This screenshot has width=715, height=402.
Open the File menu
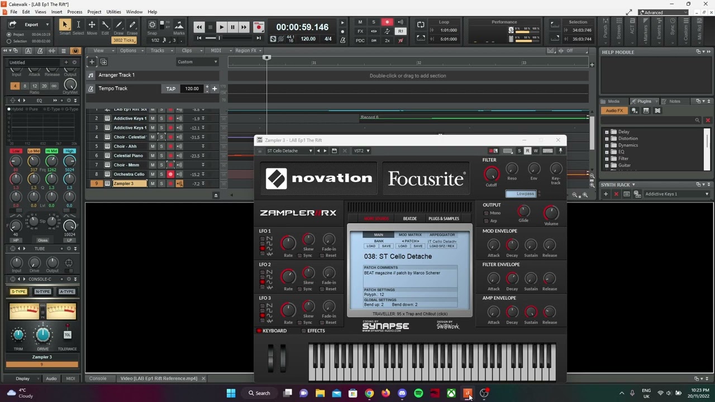pos(13,12)
